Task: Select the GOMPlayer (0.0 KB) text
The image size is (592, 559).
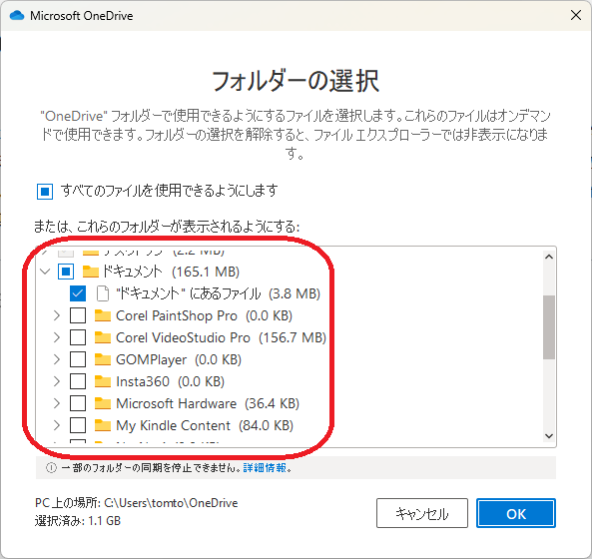Action: tap(179, 359)
